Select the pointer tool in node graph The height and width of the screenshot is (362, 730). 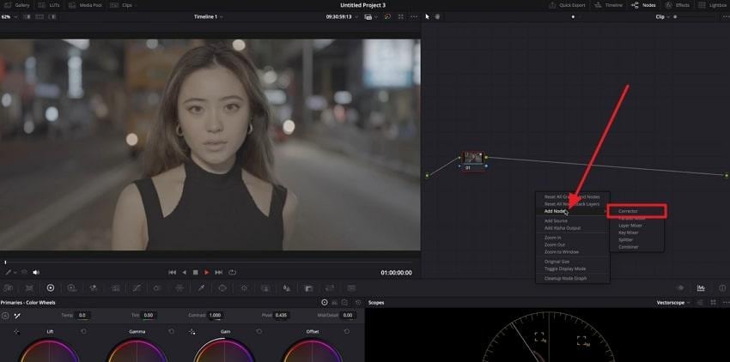tap(428, 17)
